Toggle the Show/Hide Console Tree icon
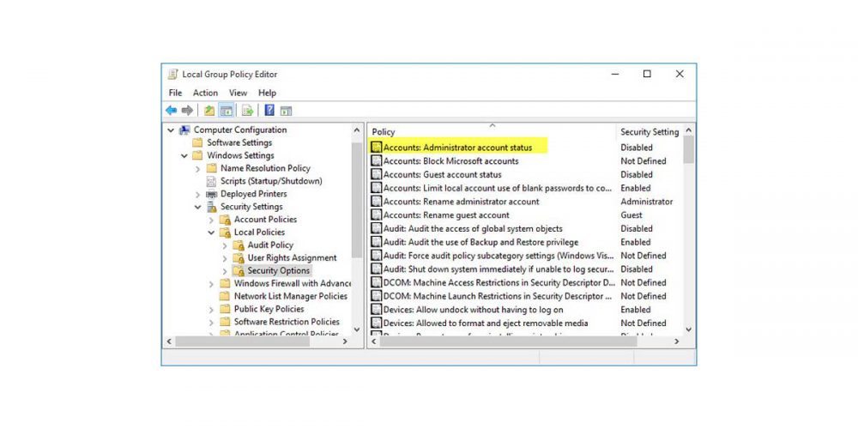 (x=227, y=111)
